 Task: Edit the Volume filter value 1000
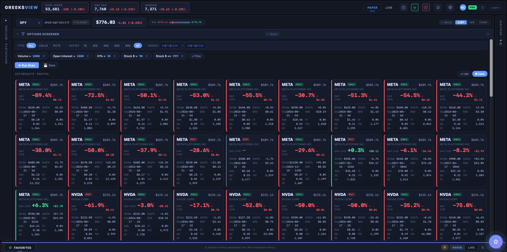tap(36, 56)
